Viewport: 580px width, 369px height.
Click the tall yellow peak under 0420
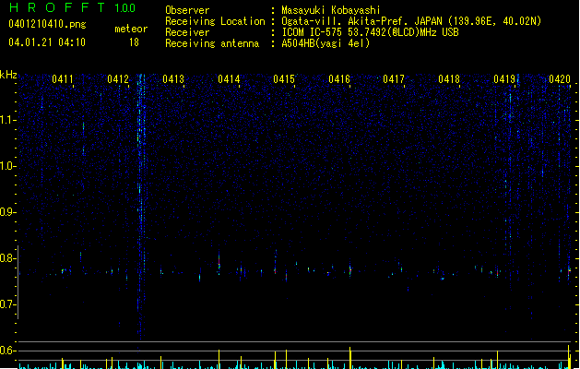[569, 357]
